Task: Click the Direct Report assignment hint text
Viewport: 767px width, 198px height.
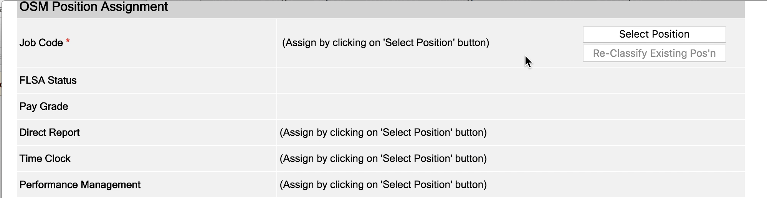Action: coord(383,132)
